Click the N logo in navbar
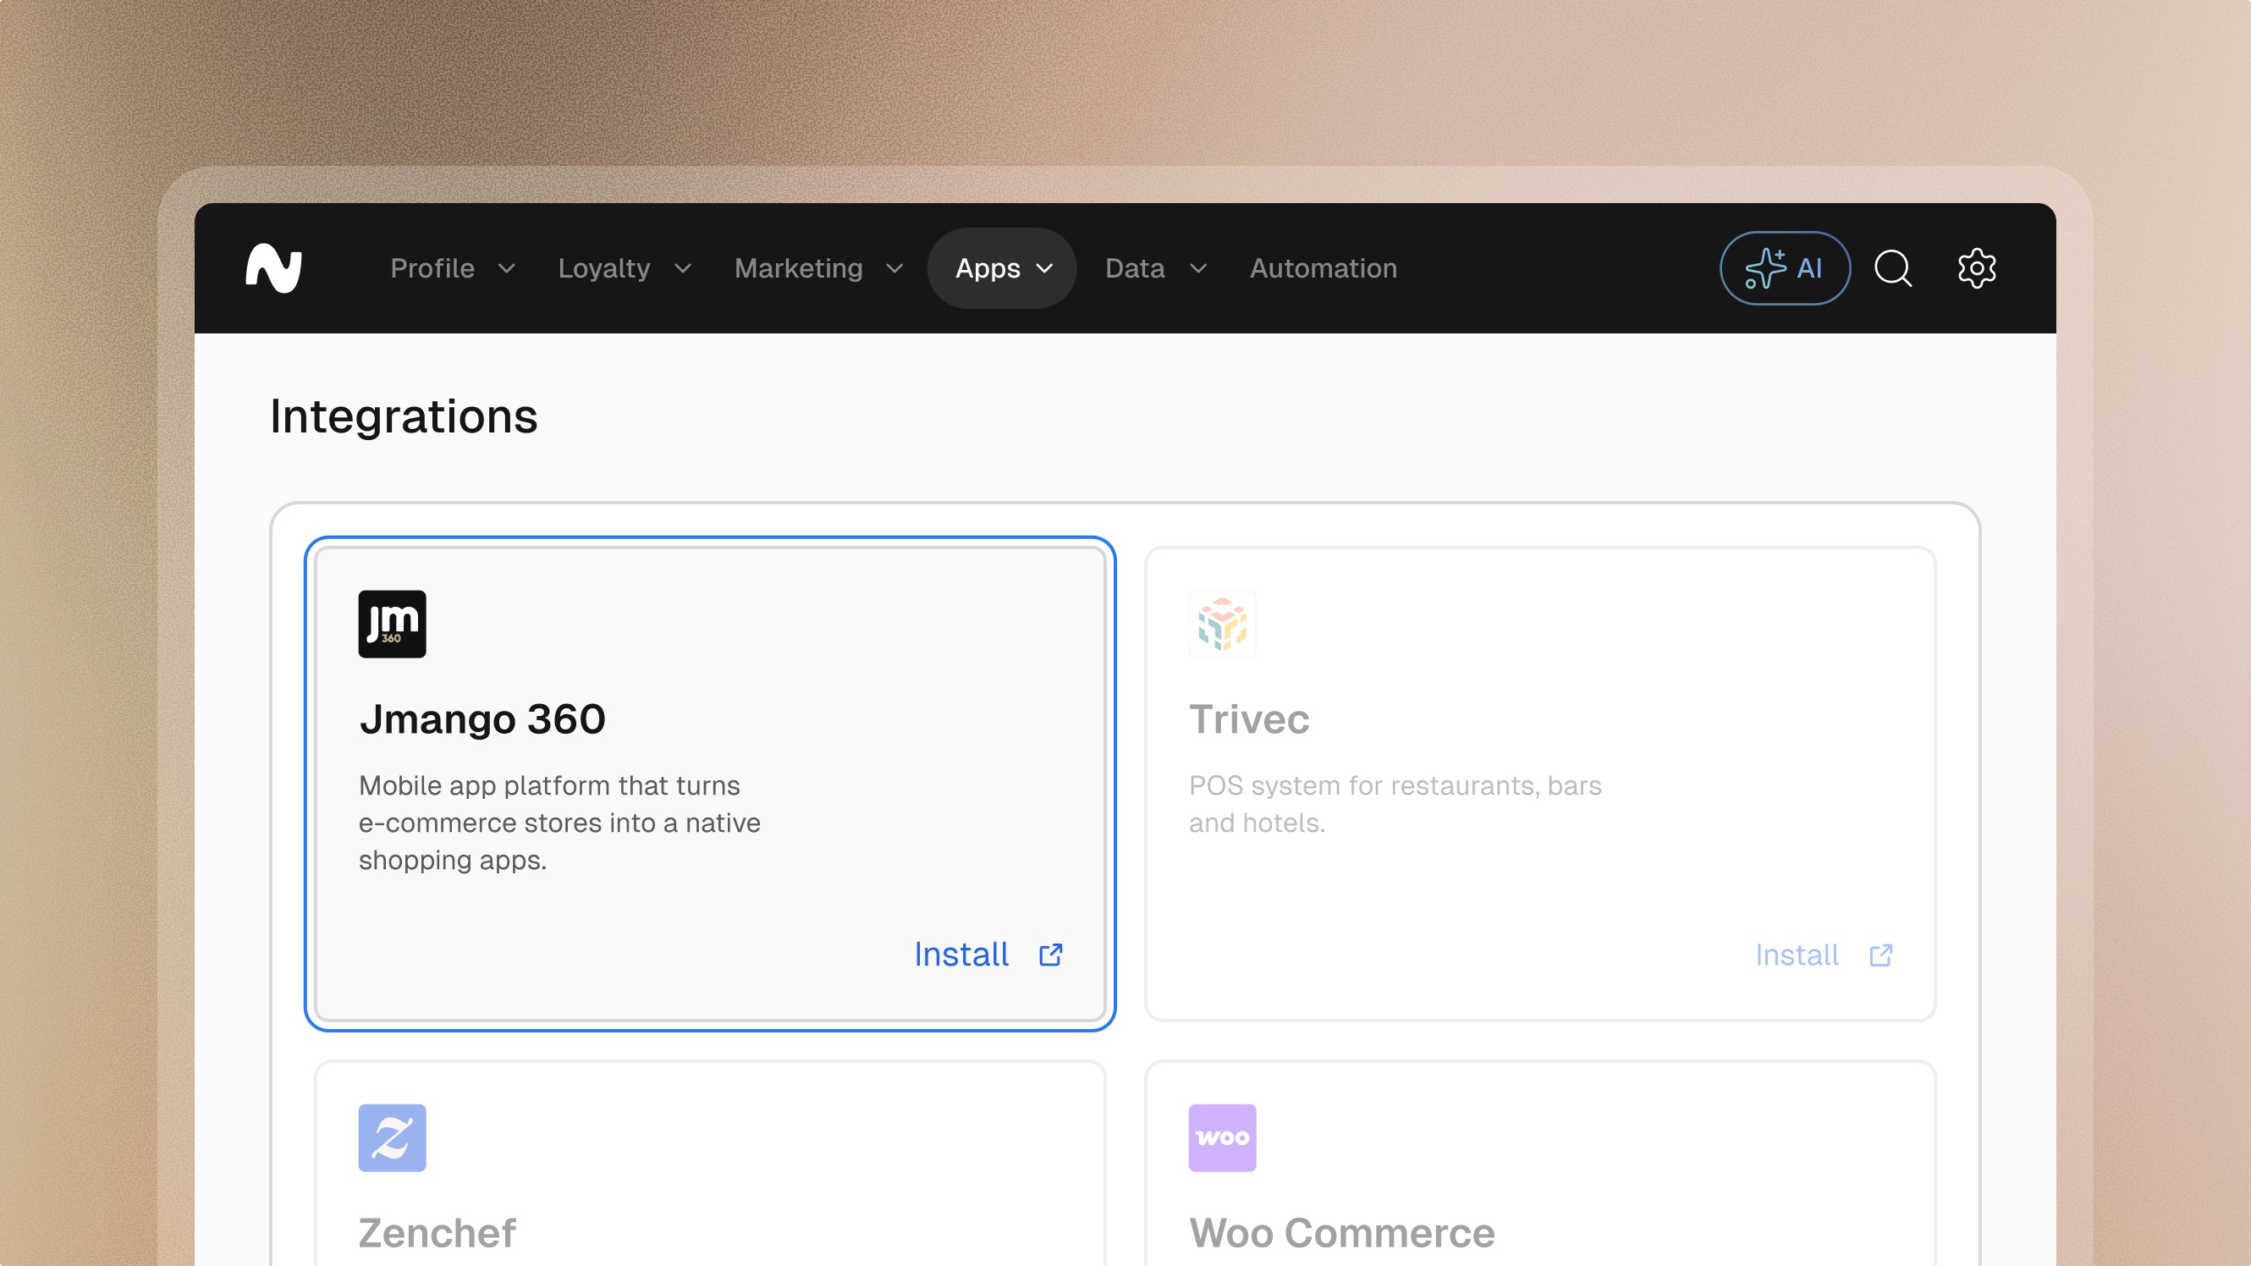The image size is (2251, 1266). [x=273, y=268]
